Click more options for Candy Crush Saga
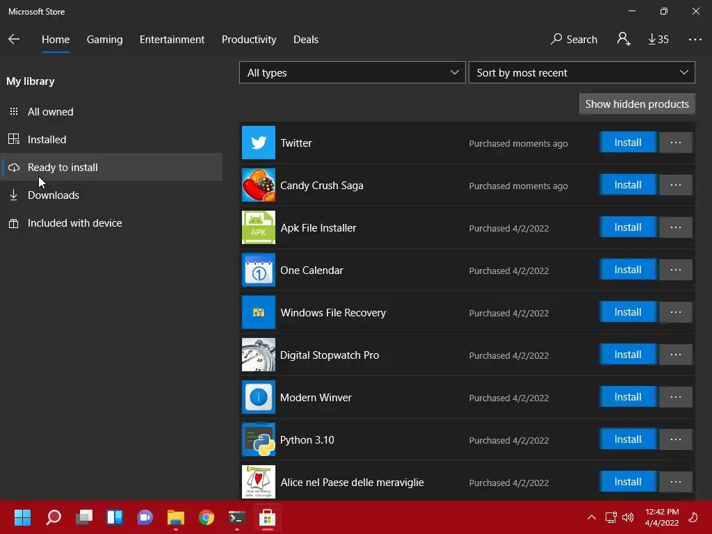The image size is (712, 534). coord(676,185)
